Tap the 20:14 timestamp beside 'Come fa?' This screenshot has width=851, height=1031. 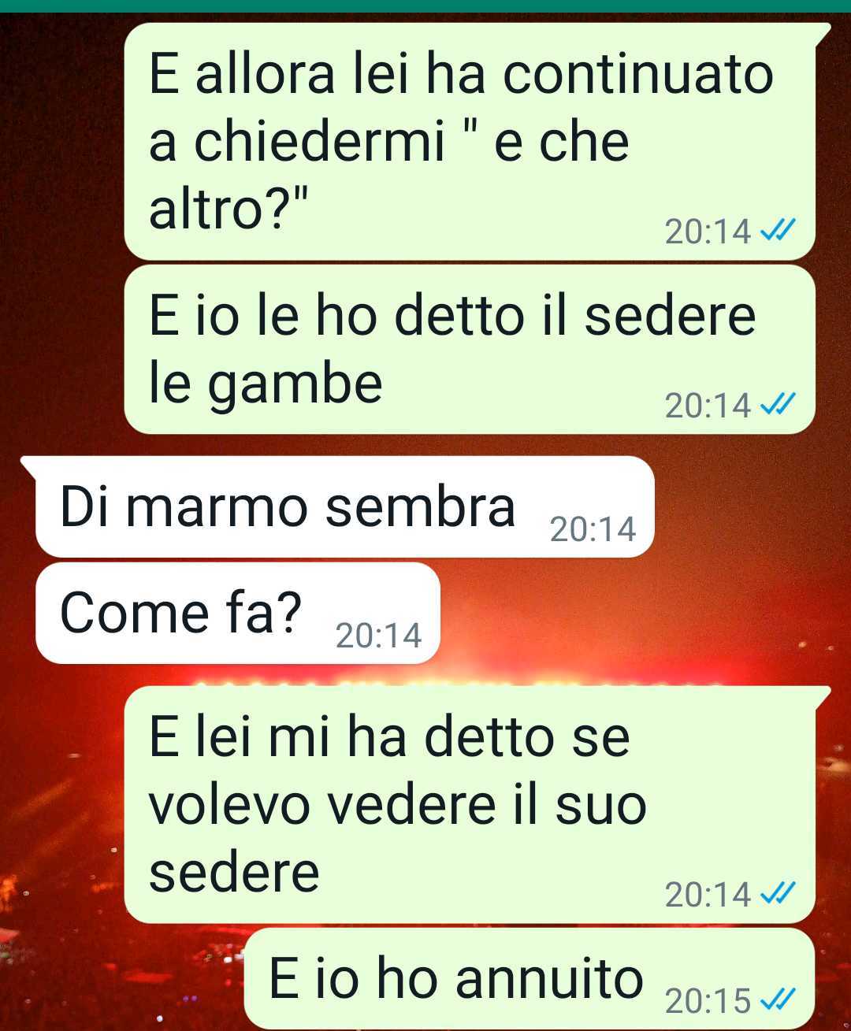click(x=379, y=636)
